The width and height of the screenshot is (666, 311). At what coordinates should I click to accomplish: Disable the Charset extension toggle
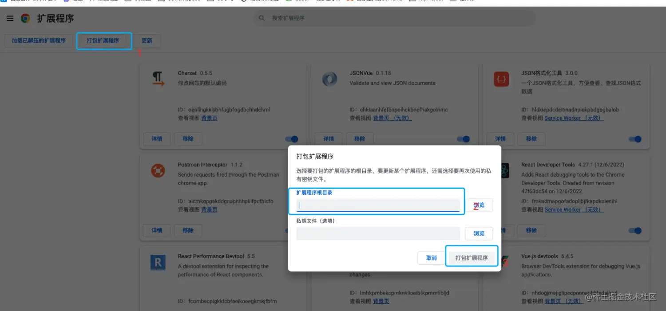click(x=291, y=139)
